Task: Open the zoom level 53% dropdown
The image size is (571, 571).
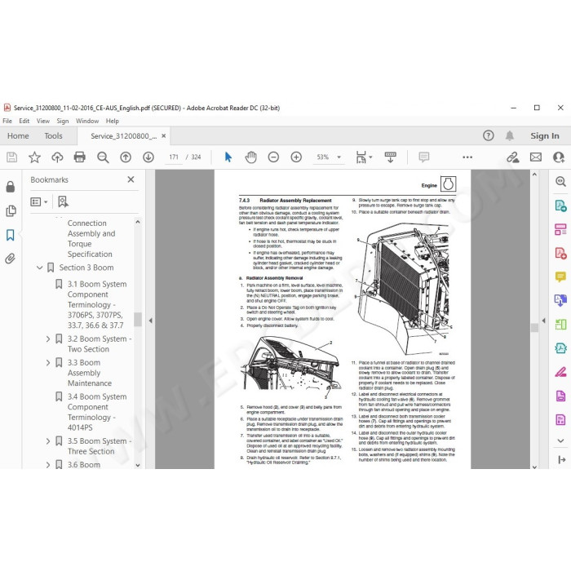Action: [339, 157]
